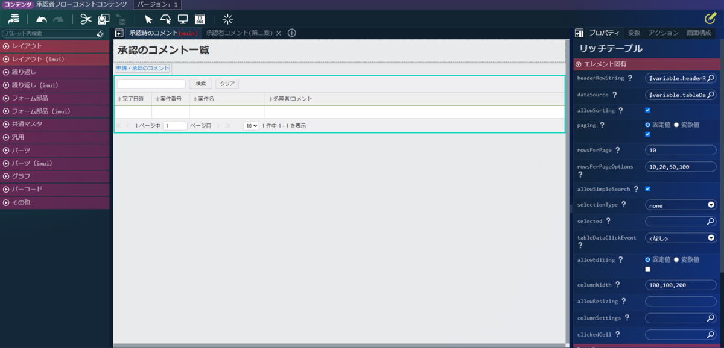Screen dimensions: 724x348
Task: Click the パレット内検索 search box
Action: tap(49, 34)
